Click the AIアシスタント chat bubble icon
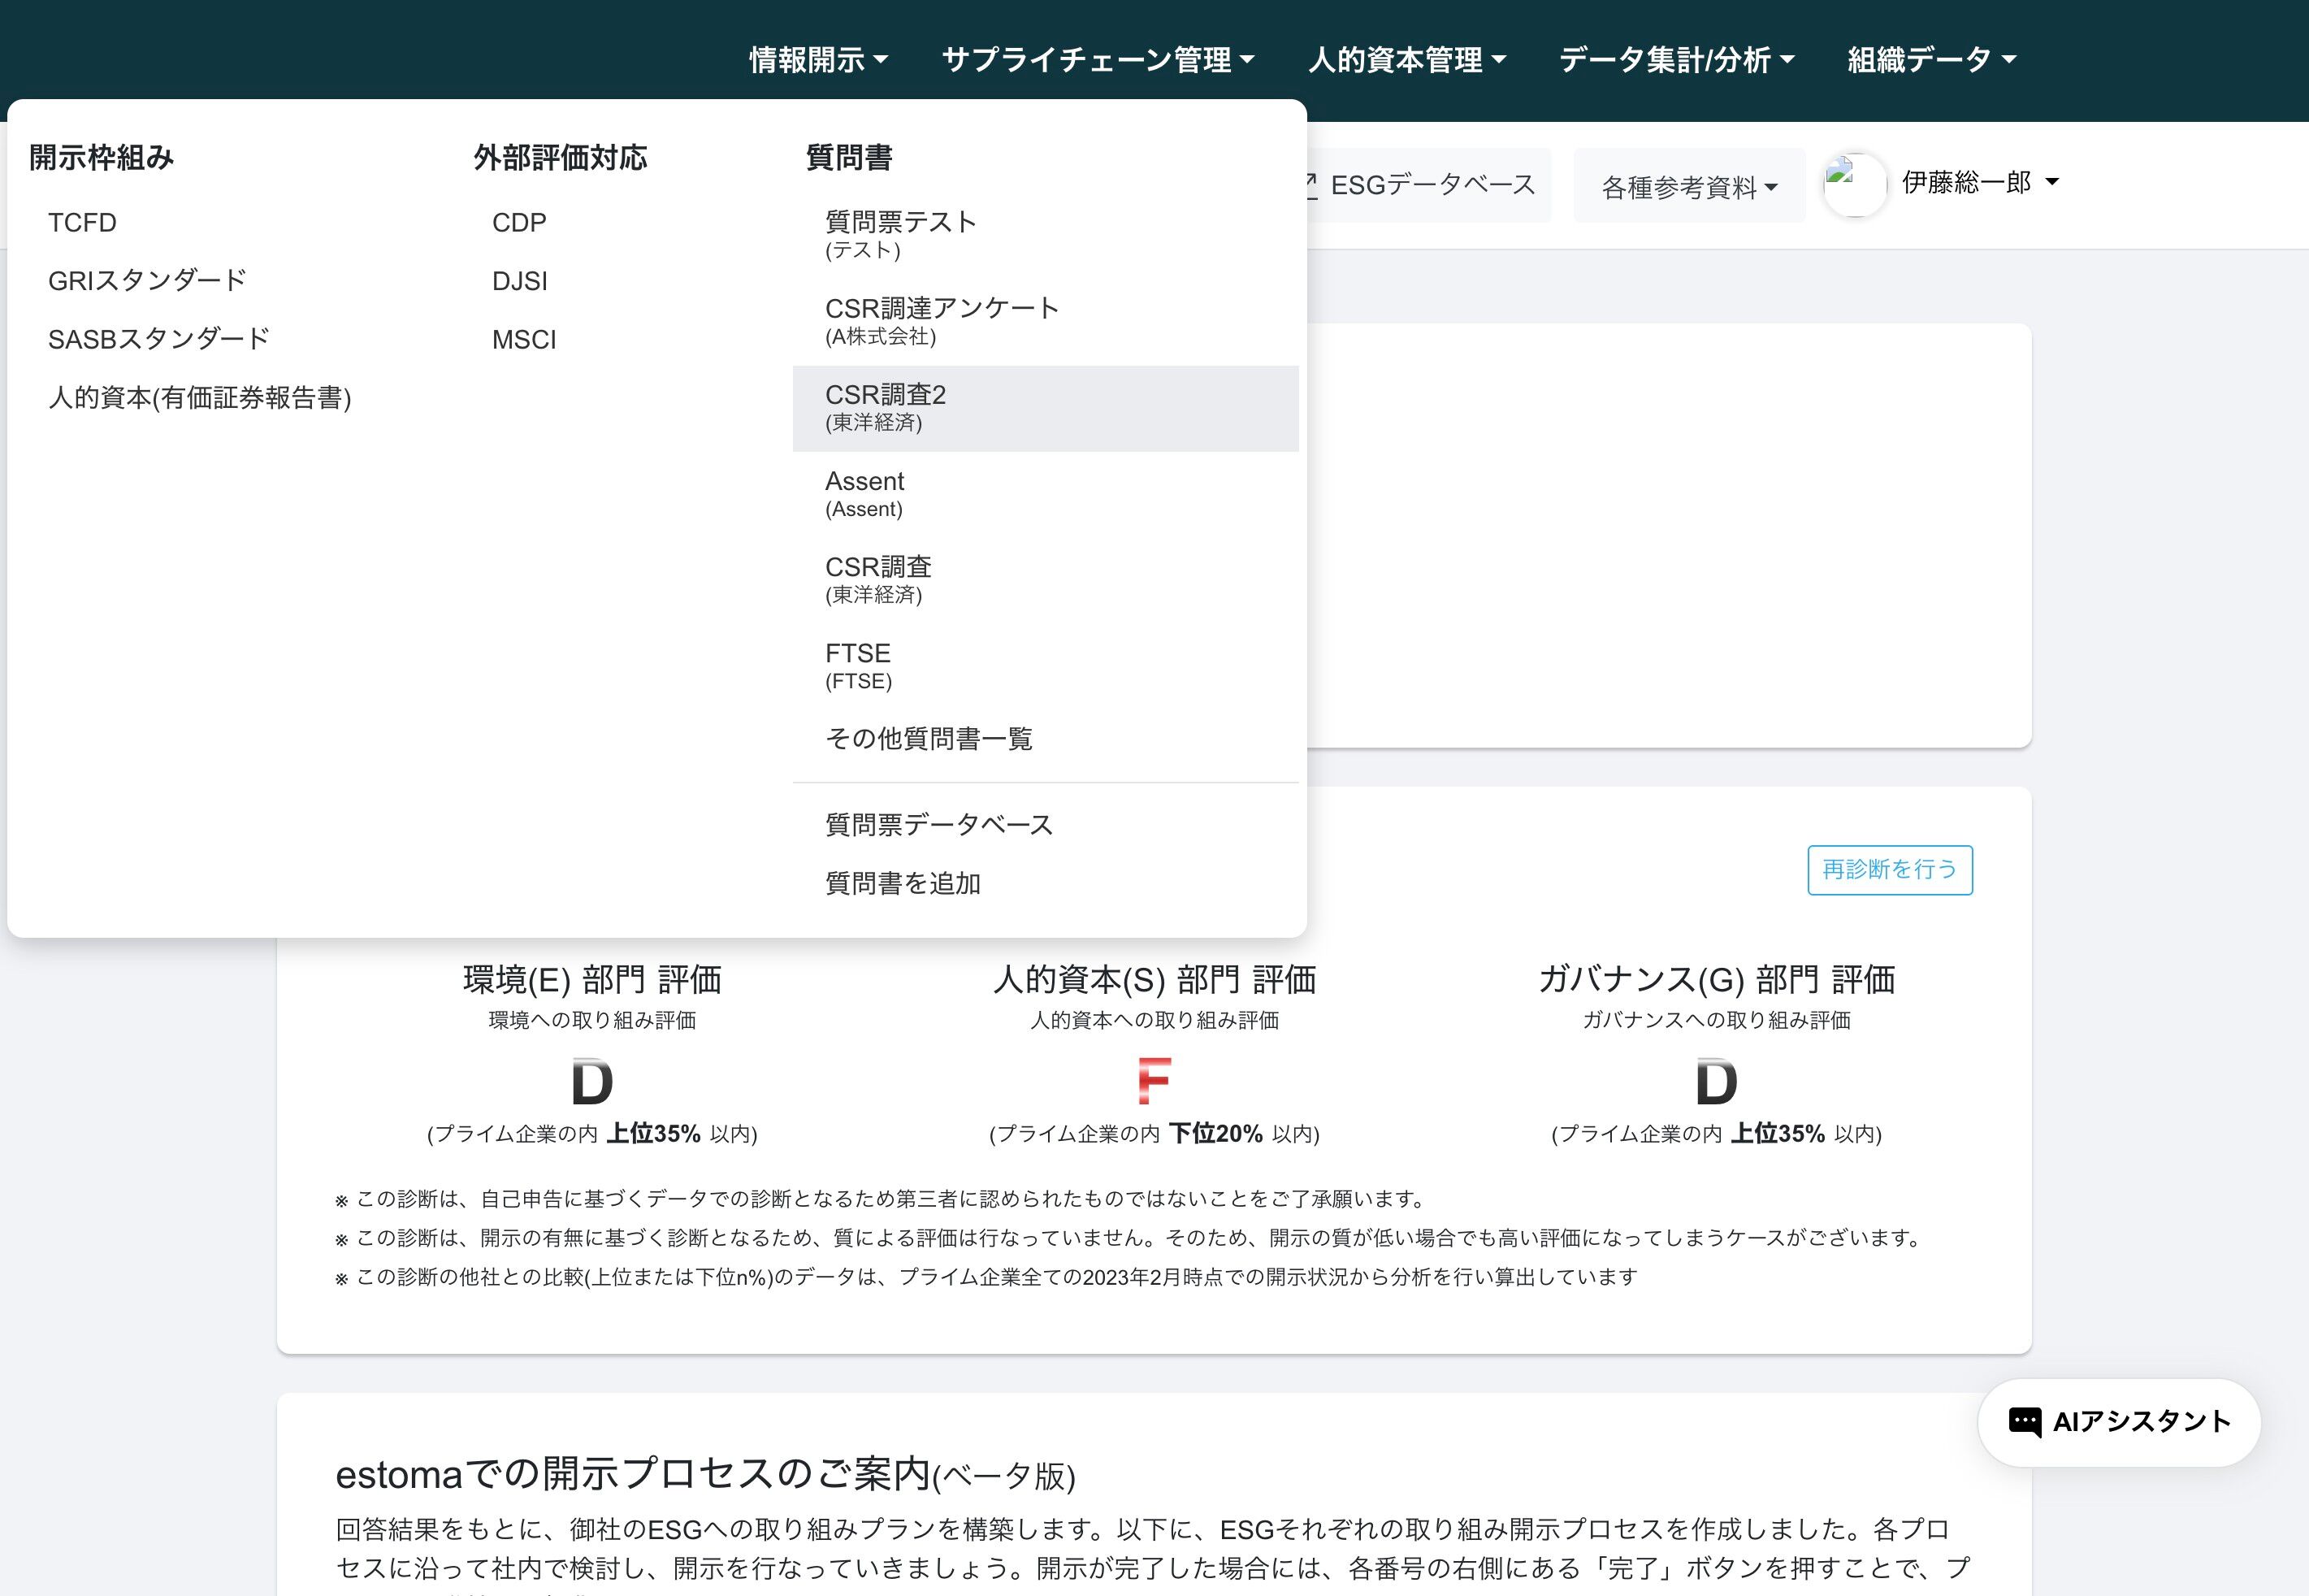2309x1596 pixels. tap(2024, 1421)
